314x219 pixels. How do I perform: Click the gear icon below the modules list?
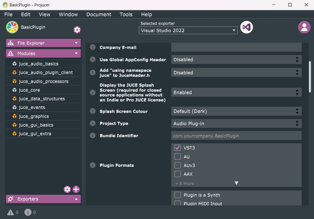(x=67, y=189)
